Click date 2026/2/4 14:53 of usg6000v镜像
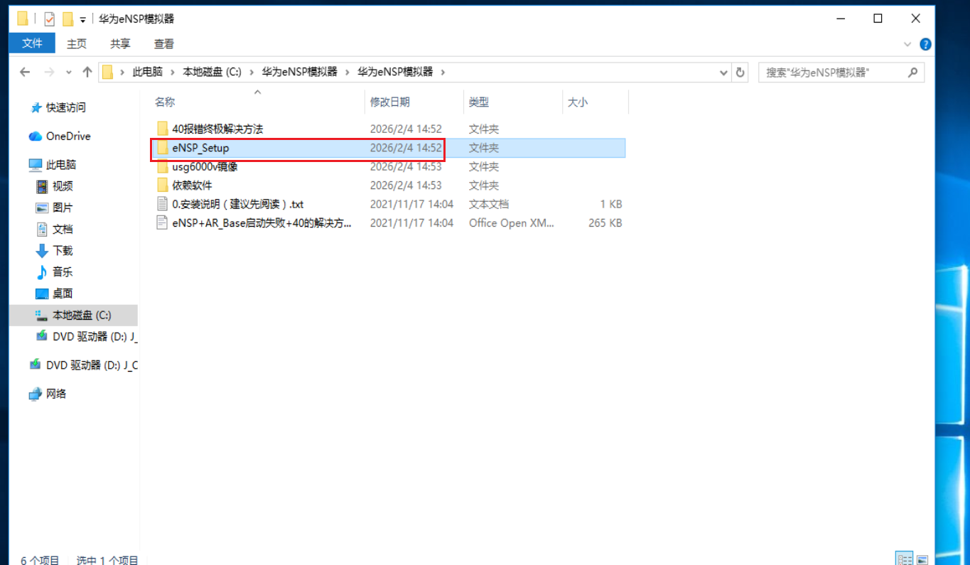 406,166
